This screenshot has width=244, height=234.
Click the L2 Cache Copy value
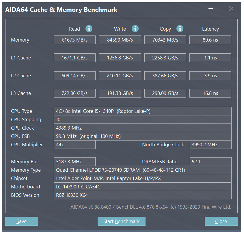(x=165, y=76)
